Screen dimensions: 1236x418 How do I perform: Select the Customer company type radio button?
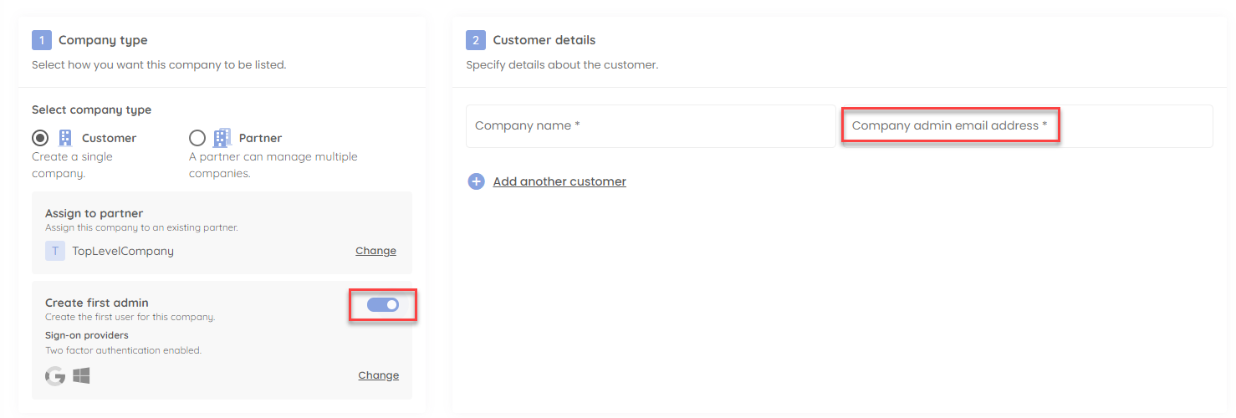[x=40, y=138]
